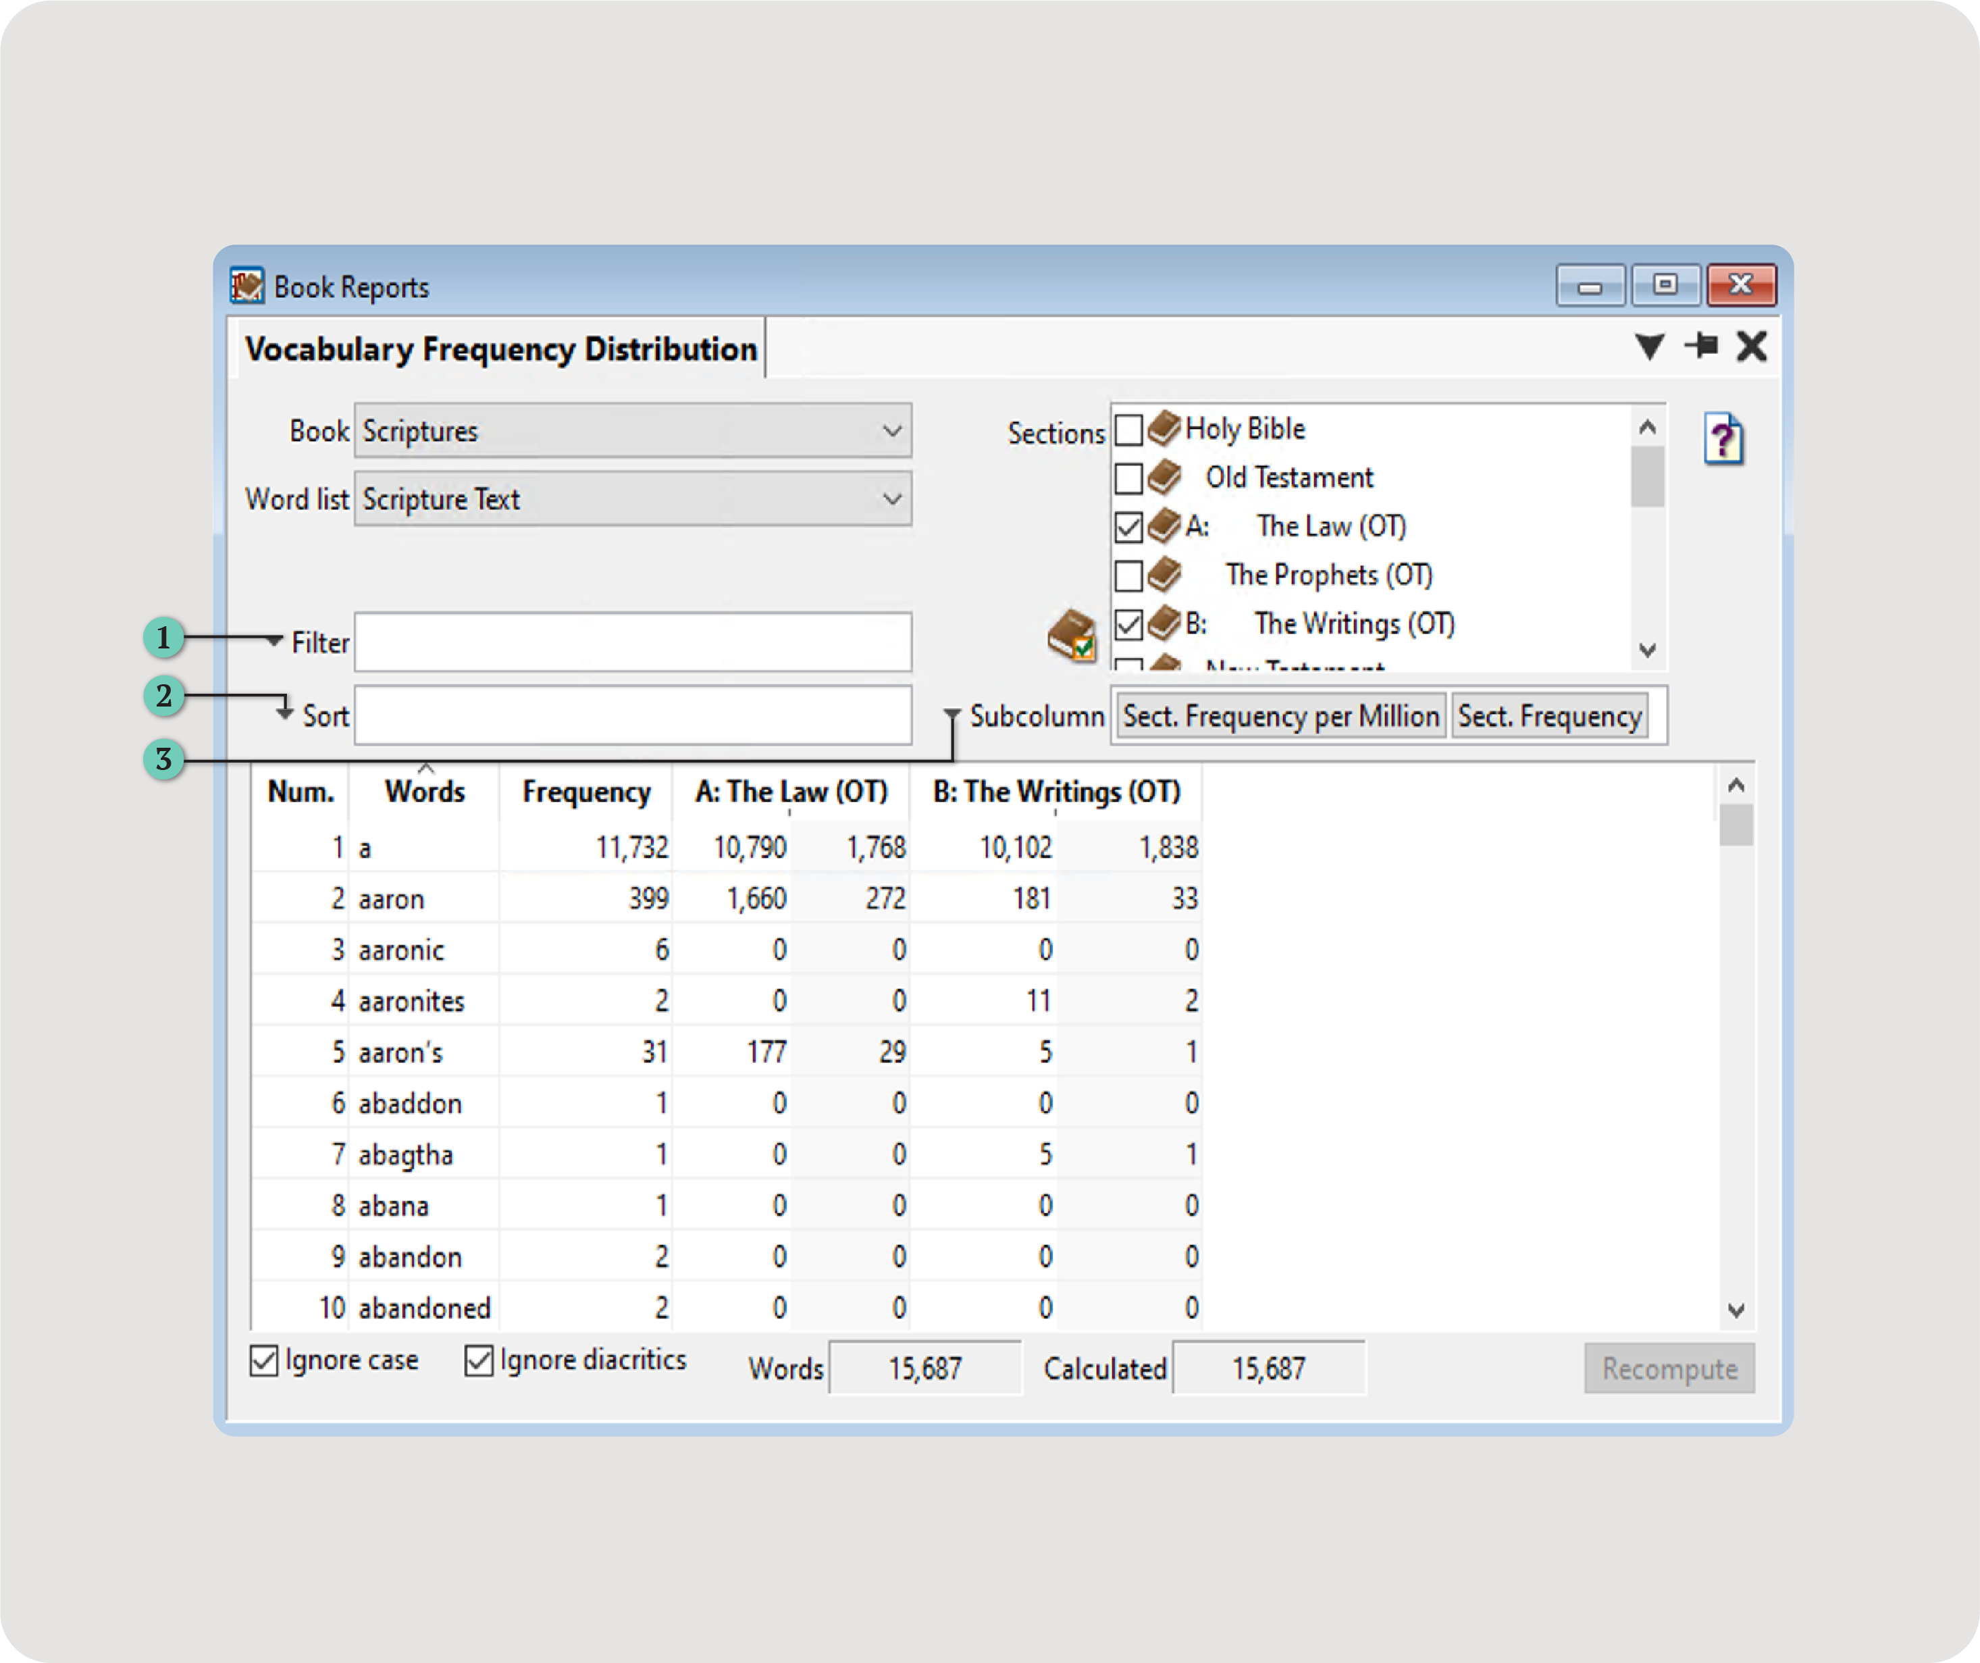
Task: Click the pin icon in panel header
Action: pos(1702,347)
